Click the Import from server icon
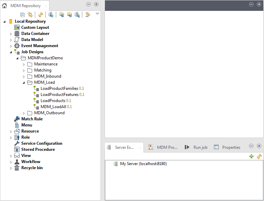This screenshot has height=201, width=264. [77, 15]
